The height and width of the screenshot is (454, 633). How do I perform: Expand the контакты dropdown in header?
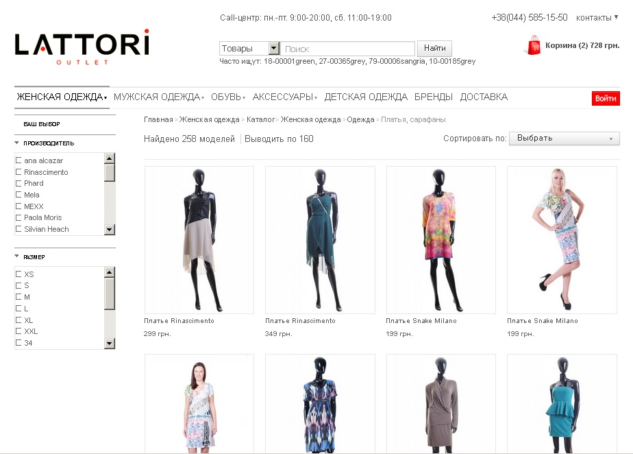coord(597,17)
